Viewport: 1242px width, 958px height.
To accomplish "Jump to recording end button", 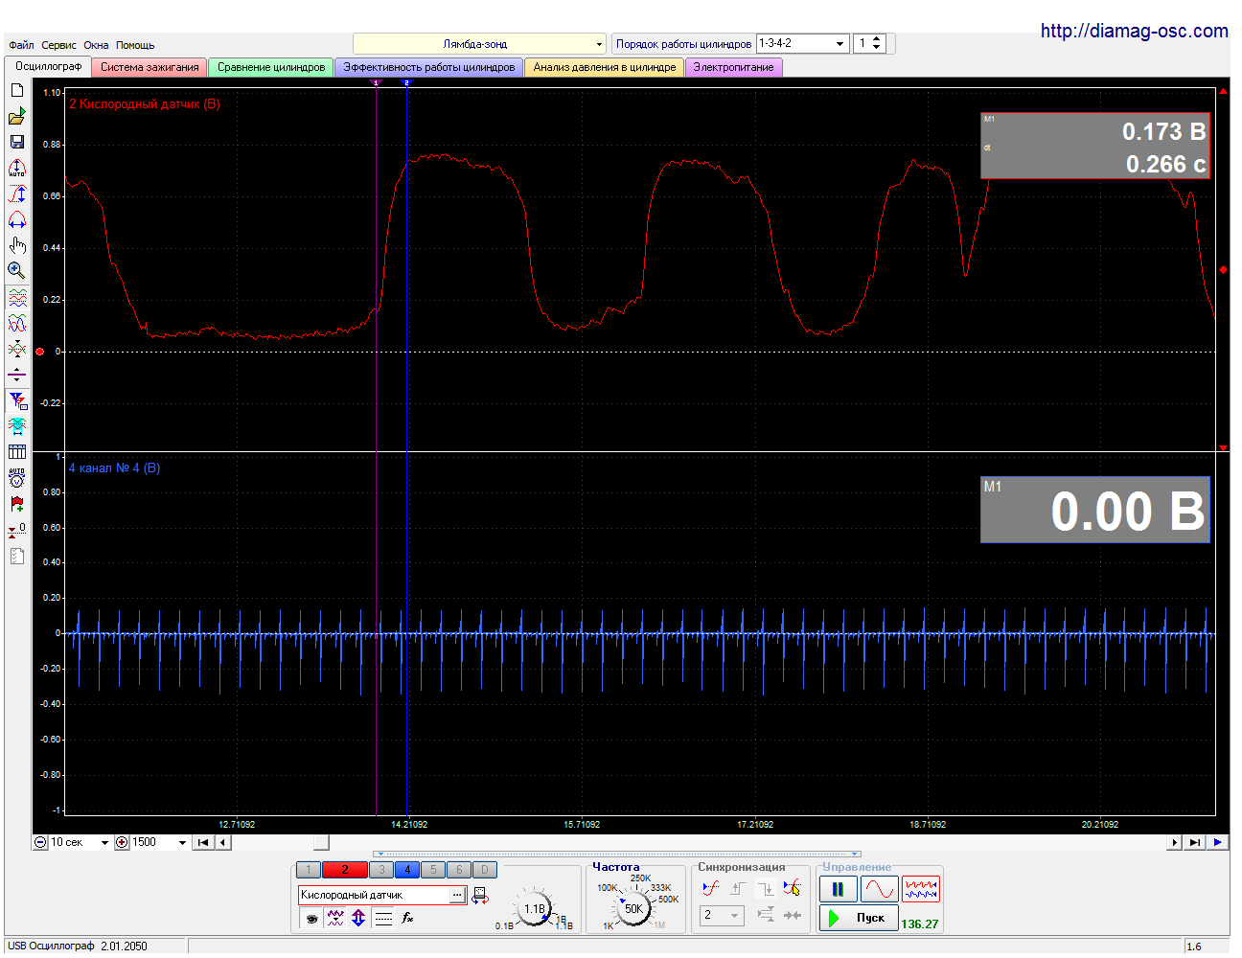I will (x=1194, y=843).
